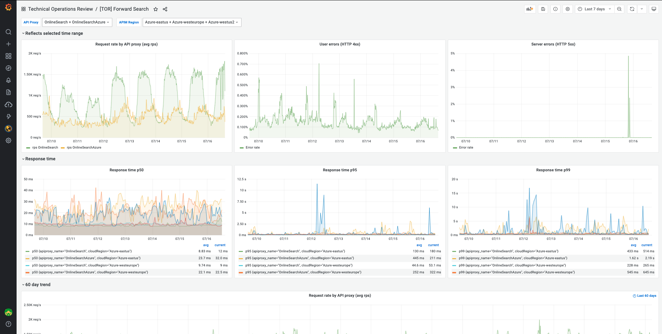Open the API Proxy variable dropdown
The height and width of the screenshot is (334, 662).
click(x=77, y=22)
